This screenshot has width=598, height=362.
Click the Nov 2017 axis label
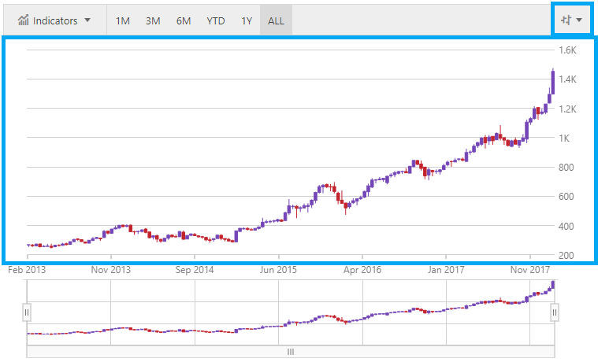point(529,269)
